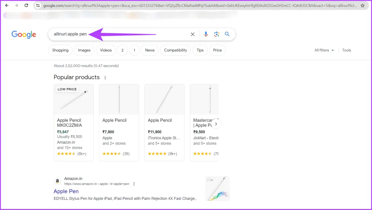The image size is (372, 210).
Task: Click the browser back arrow
Action: click(x=7, y=5)
